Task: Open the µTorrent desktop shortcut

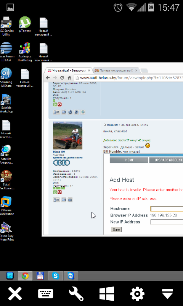Action: [x=25, y=24]
